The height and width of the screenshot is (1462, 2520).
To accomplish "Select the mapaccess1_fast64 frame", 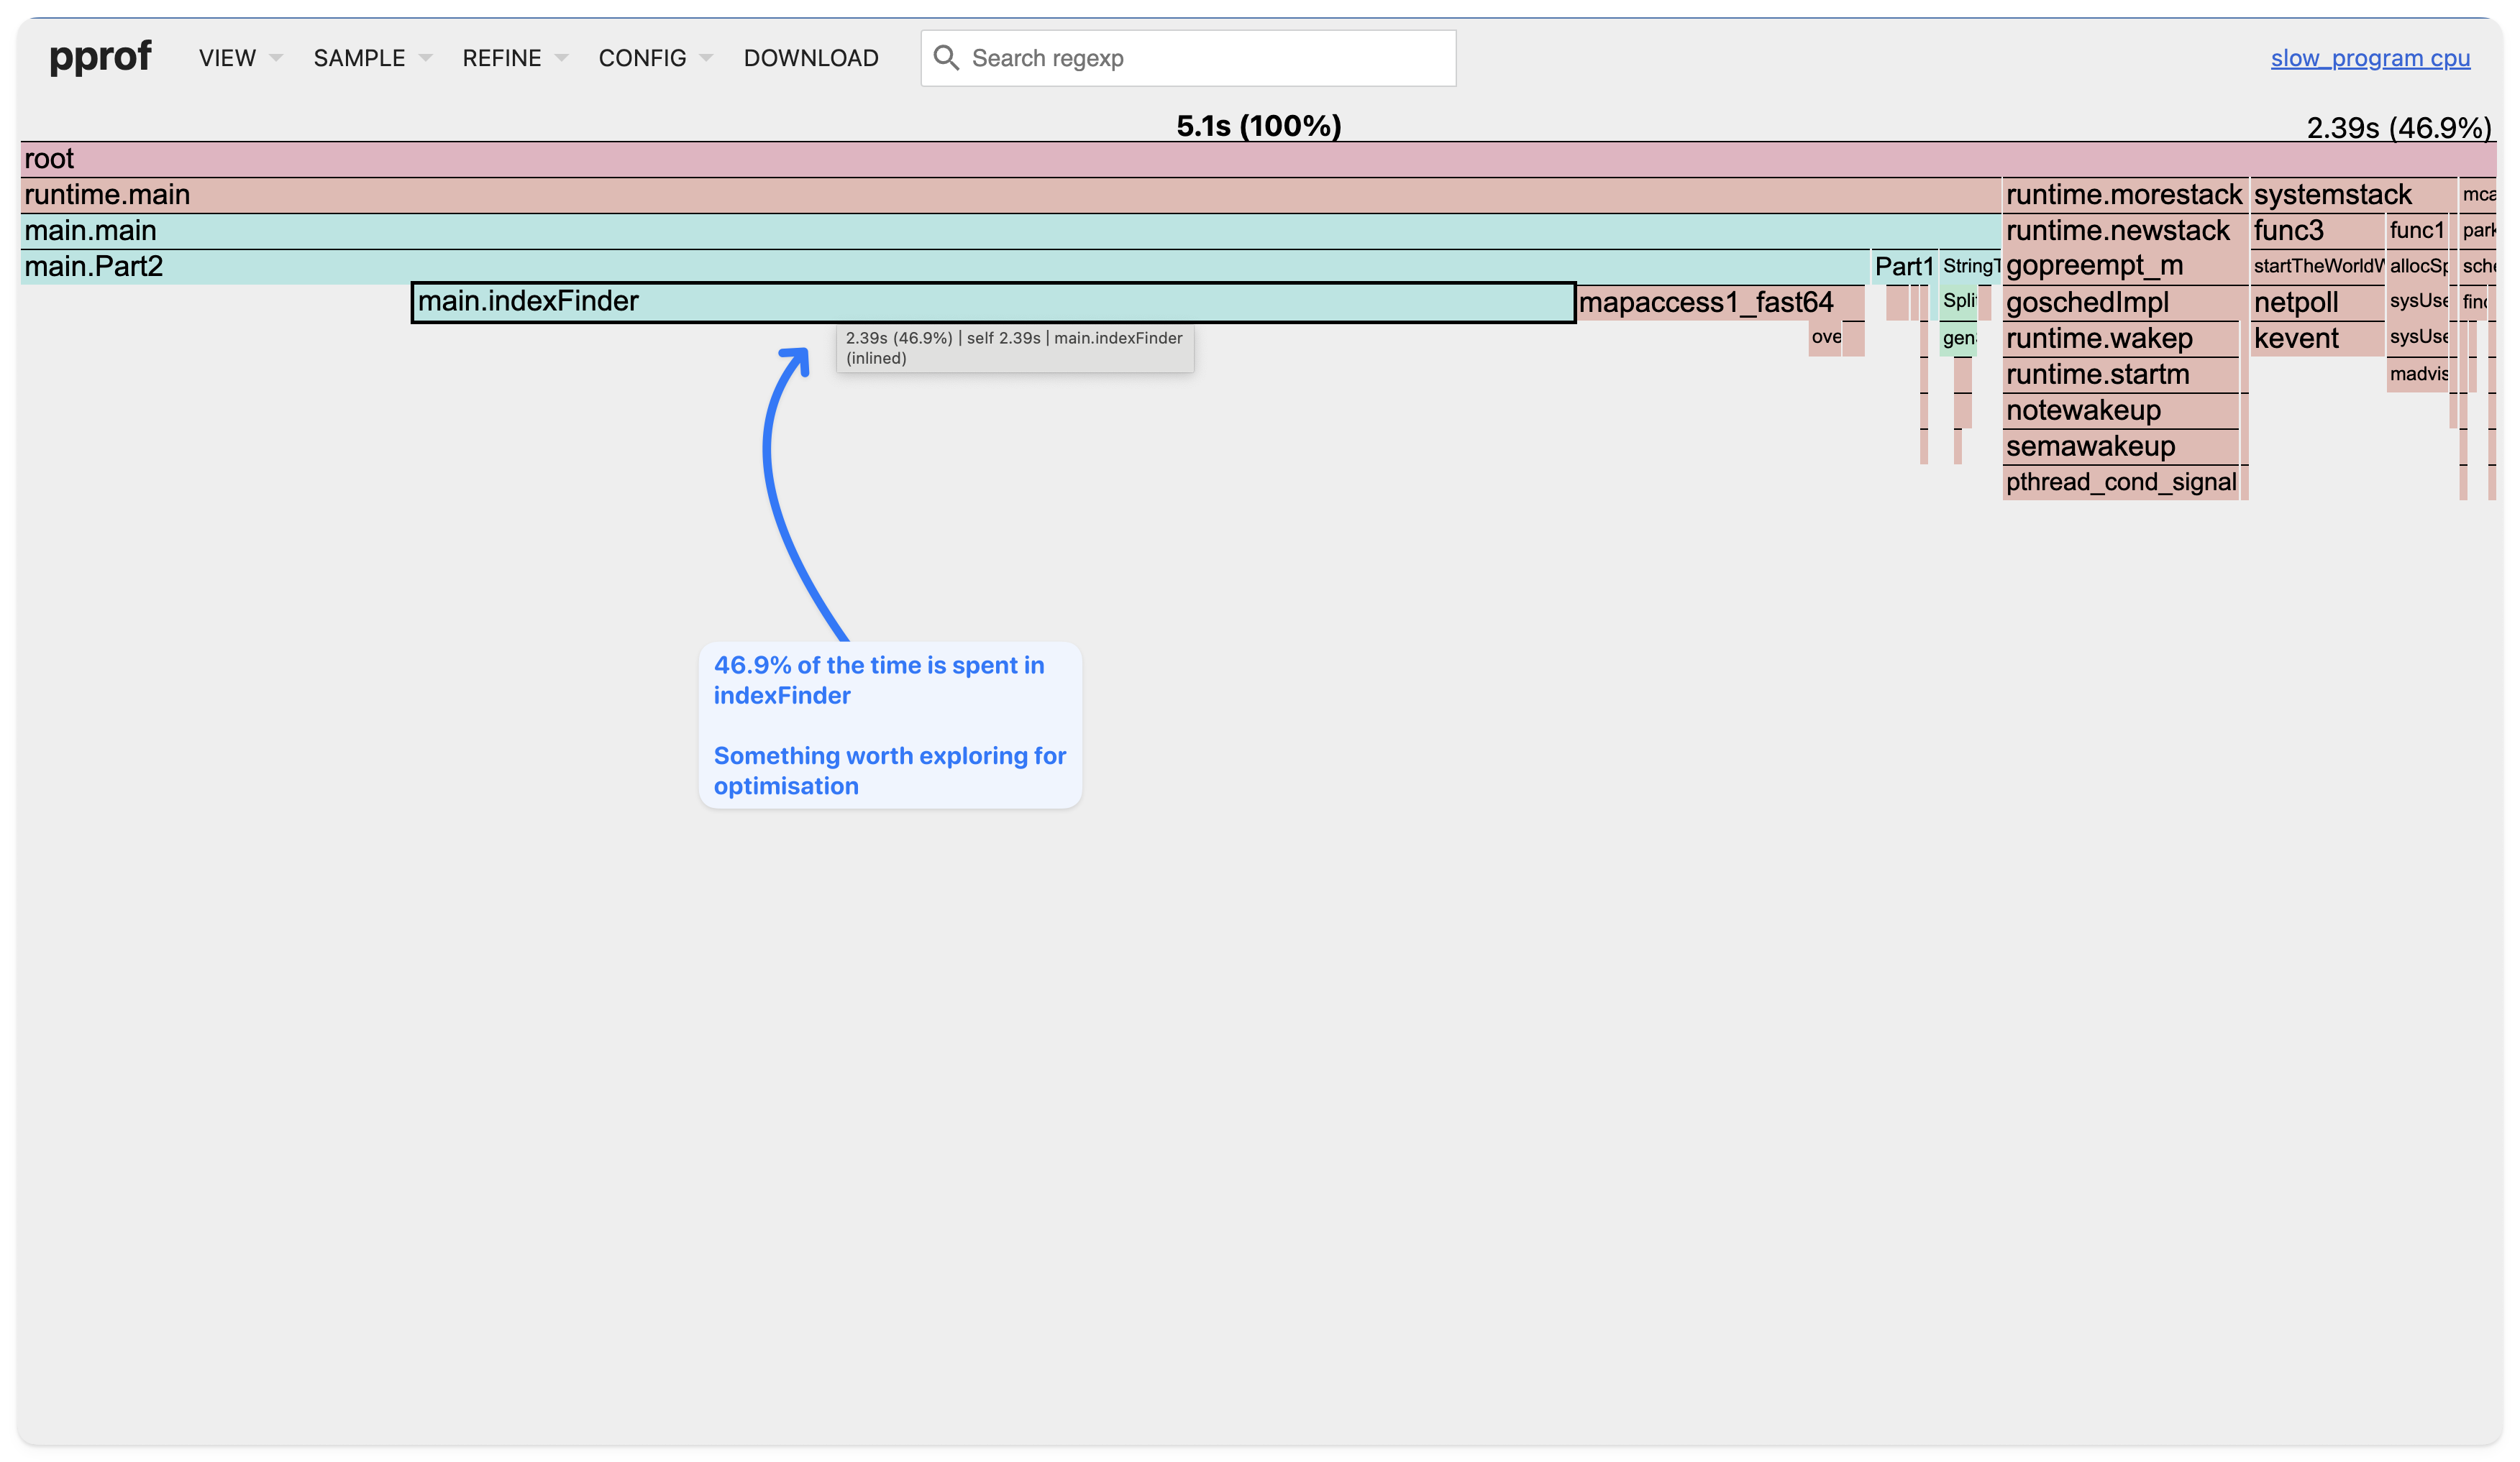I will (1720, 303).
